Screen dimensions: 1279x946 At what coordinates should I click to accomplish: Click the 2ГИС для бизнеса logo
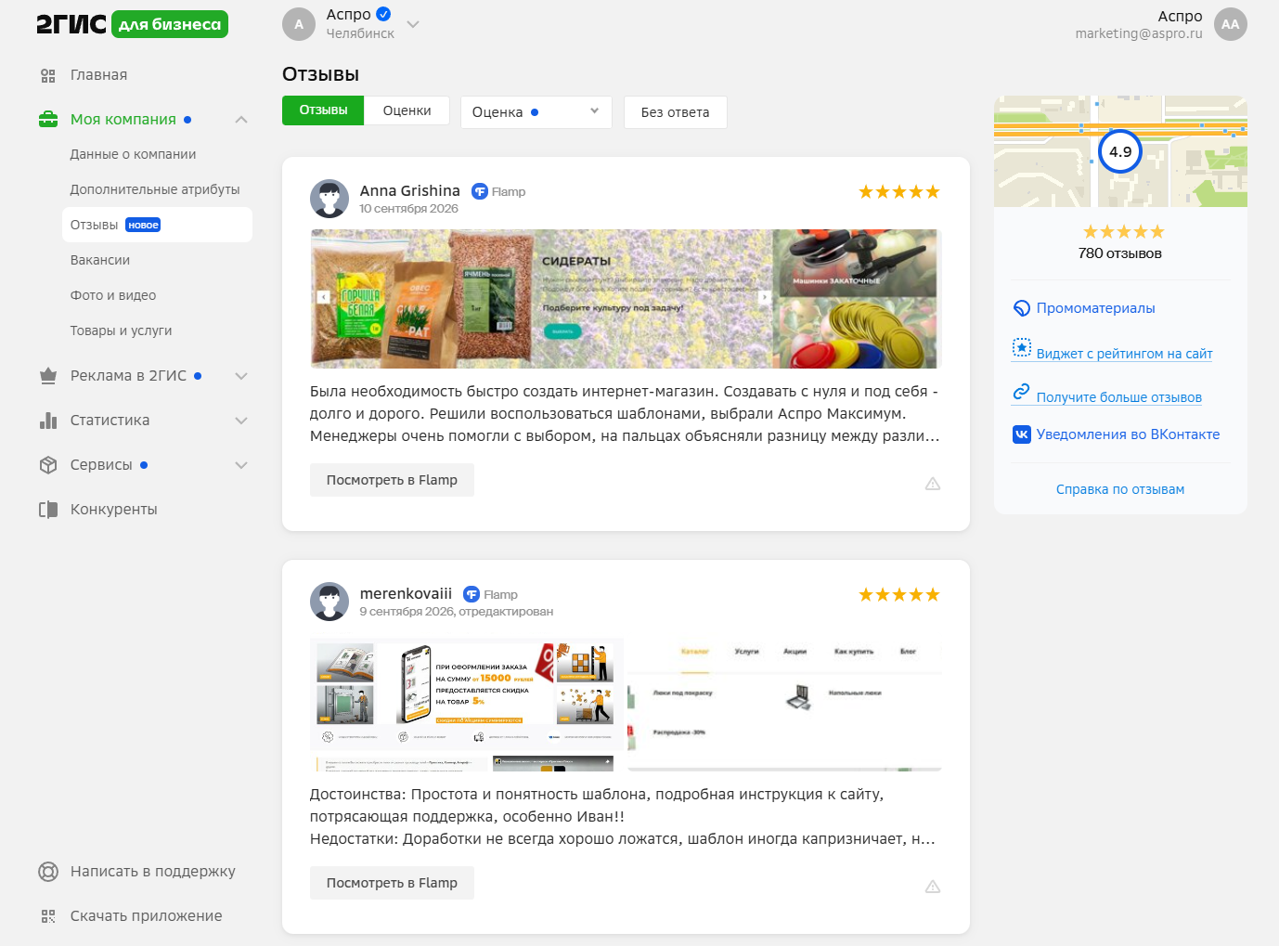pyautogui.click(x=132, y=24)
